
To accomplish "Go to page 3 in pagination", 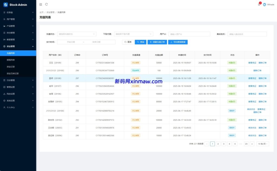I will (224, 144).
